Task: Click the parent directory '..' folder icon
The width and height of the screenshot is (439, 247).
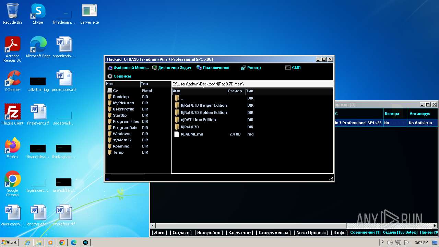Action: click(177, 98)
